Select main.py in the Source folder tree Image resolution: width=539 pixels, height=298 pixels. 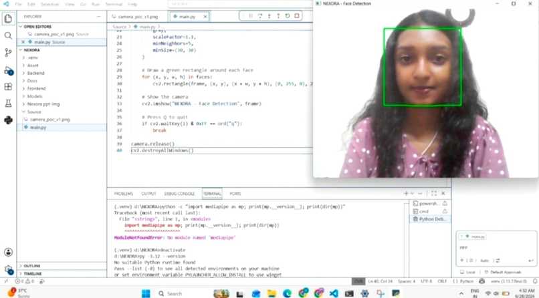[64, 128]
